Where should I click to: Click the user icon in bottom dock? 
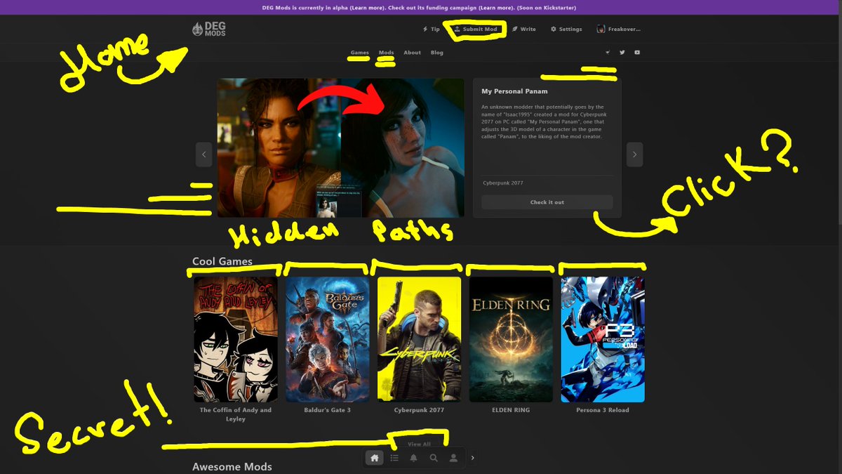[x=453, y=458]
